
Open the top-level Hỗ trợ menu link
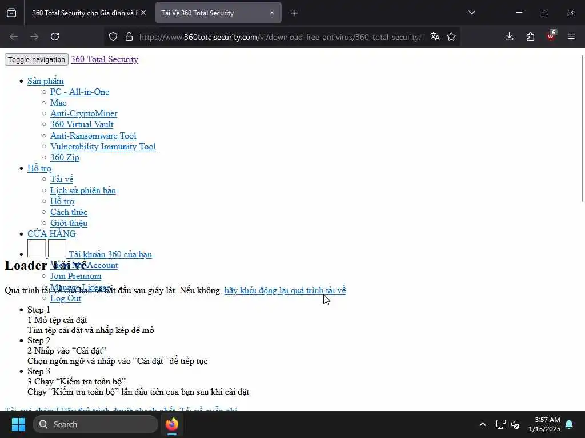pos(39,168)
